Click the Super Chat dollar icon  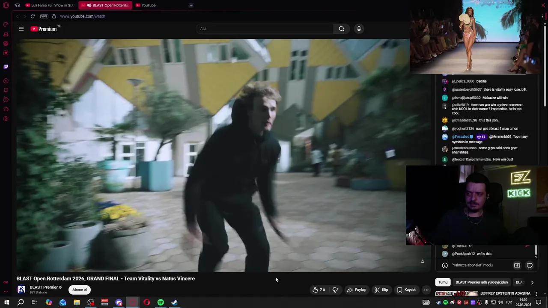coord(517,265)
